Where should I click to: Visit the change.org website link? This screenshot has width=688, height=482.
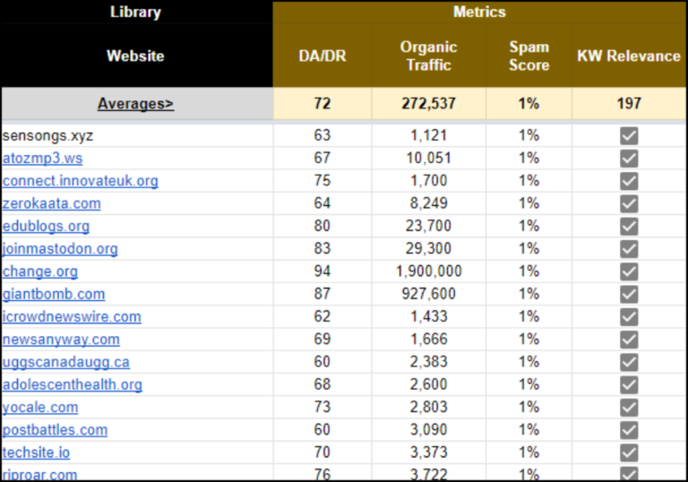click(40, 271)
